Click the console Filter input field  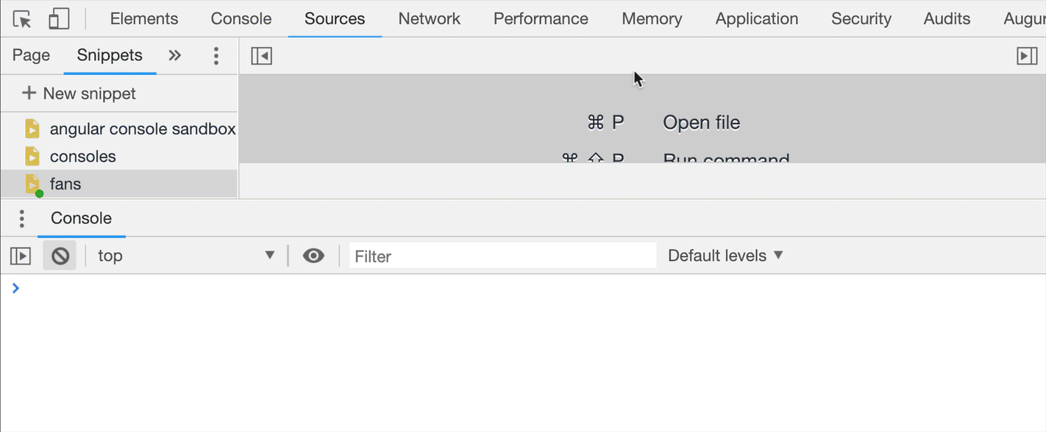[502, 256]
